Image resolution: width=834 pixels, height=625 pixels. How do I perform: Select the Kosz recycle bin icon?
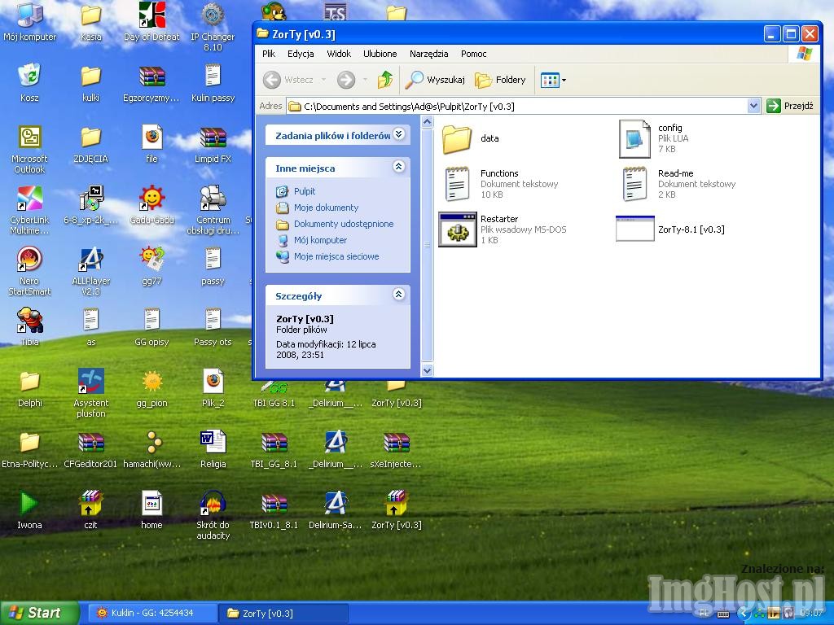[x=30, y=83]
